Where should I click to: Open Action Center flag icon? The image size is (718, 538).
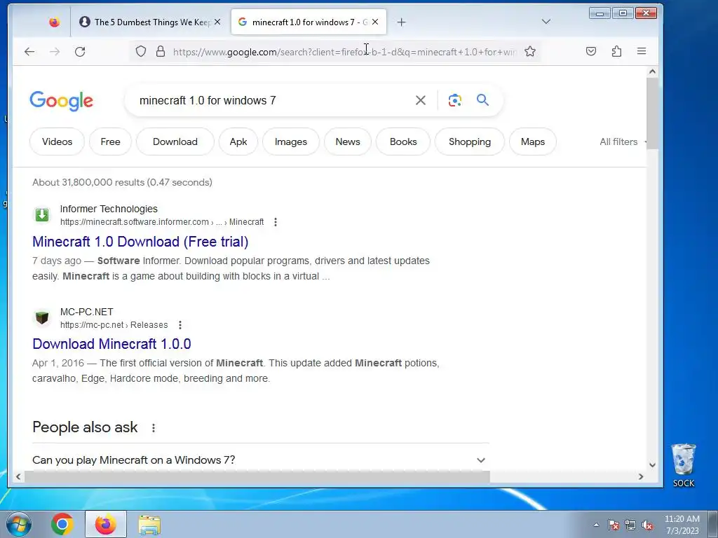click(614, 525)
